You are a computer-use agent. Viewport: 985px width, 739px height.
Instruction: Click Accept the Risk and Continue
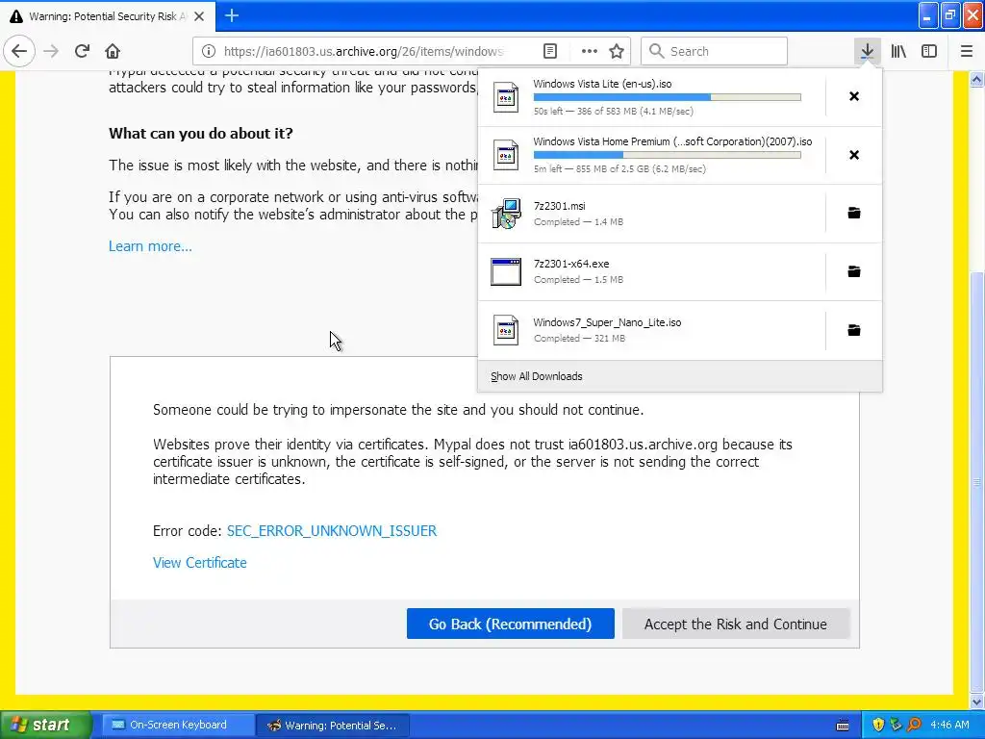(x=736, y=624)
